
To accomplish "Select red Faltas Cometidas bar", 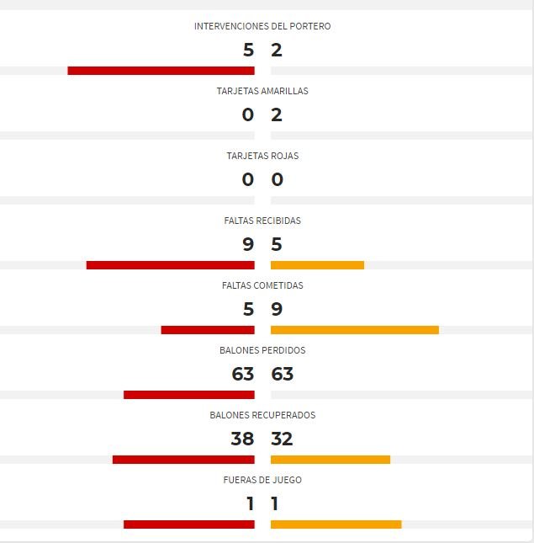I will coord(208,330).
